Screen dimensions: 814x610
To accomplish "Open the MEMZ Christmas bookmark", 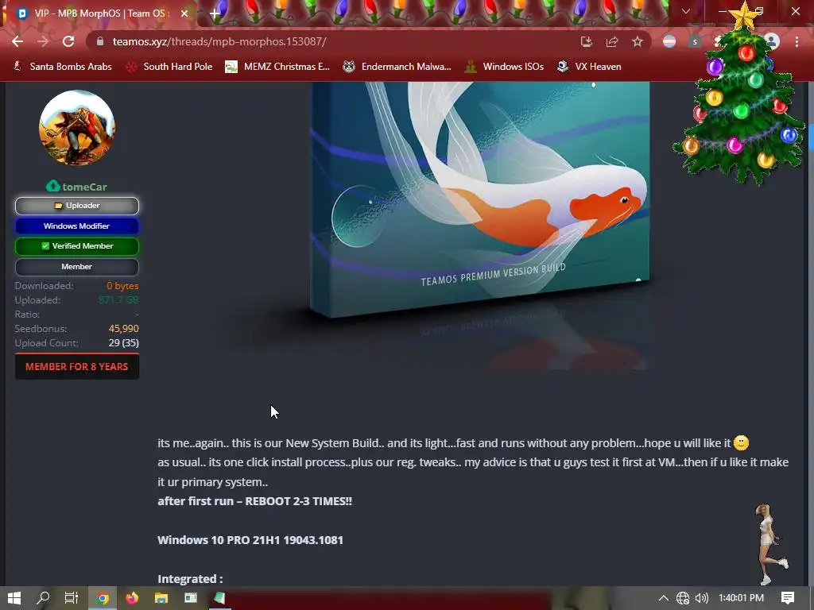I will [x=277, y=67].
